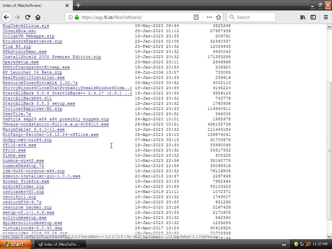Open UxStyle sep23 possibly bugged.zip

click(x=56, y=119)
